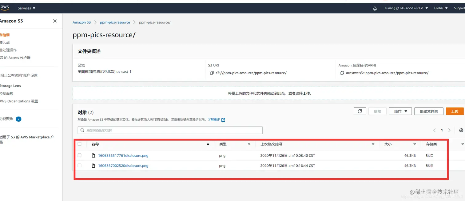Screen dimensions: 465x201
Task: Go to next page arrow
Action: (449, 130)
